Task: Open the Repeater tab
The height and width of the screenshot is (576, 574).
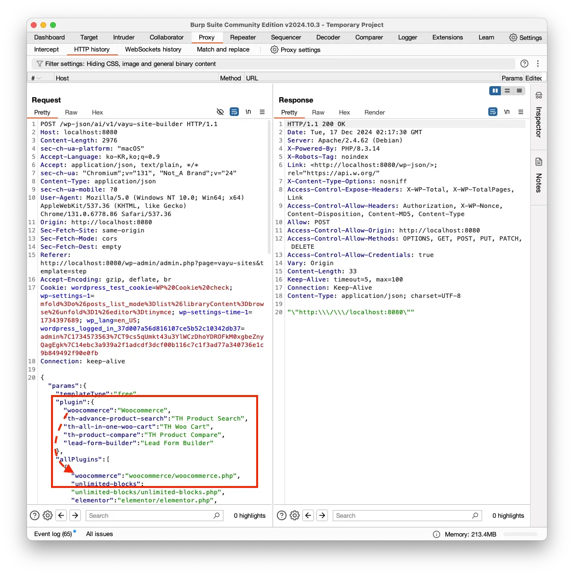Action: pyautogui.click(x=243, y=37)
